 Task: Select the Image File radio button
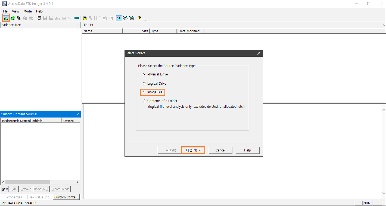tap(144, 92)
